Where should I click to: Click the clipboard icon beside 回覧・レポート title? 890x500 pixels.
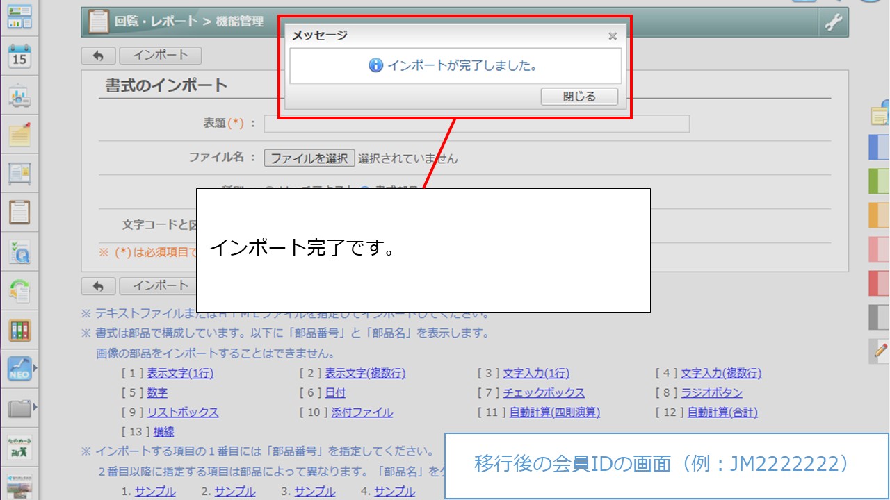point(98,22)
